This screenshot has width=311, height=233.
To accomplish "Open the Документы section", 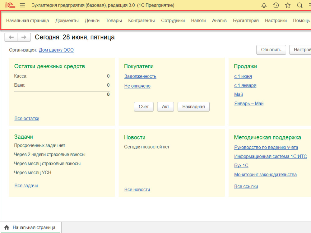I will (67, 21).
